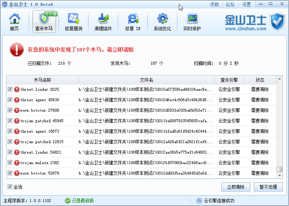Click the list scrollbar up arrow
Screen dimensions: 289x206
[x=280, y=79]
